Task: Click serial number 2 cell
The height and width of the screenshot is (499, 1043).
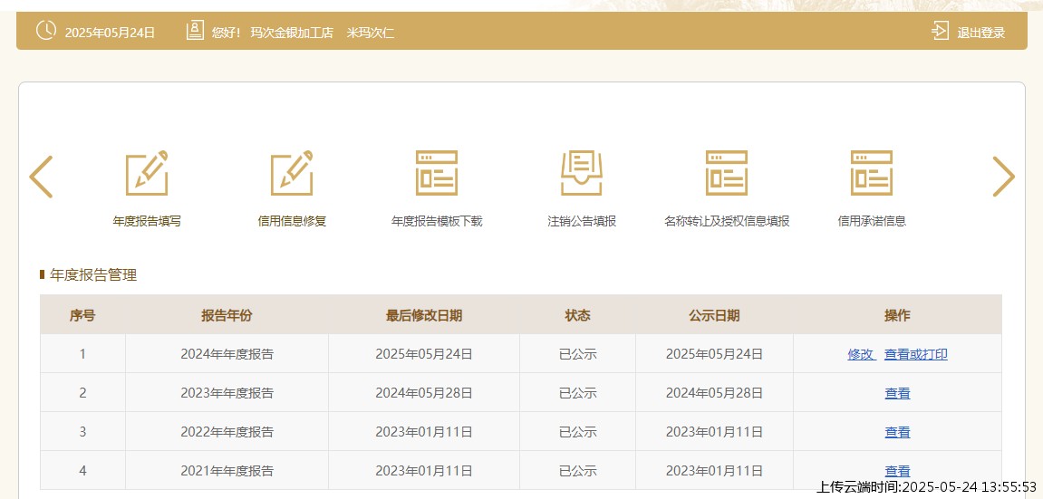Action: [82, 393]
